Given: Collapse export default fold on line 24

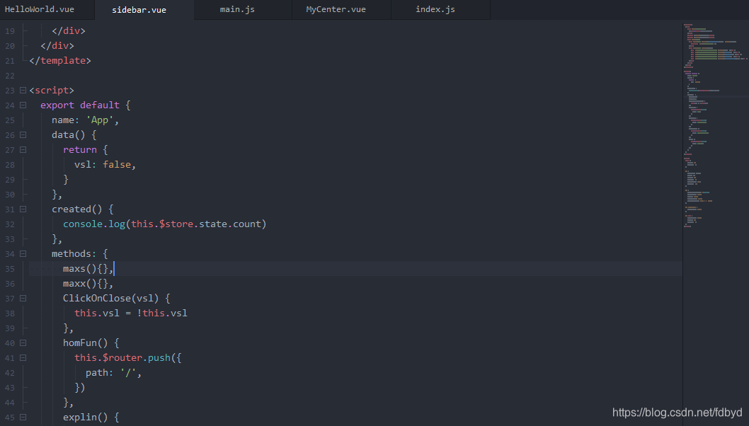Looking at the screenshot, I should (23, 105).
